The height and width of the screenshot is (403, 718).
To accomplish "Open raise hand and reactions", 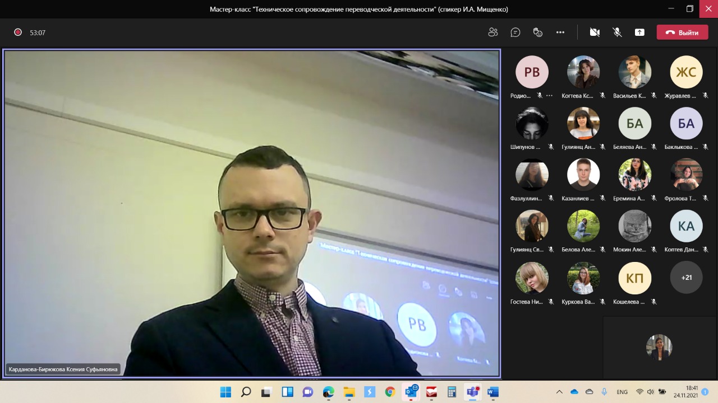I will click(x=538, y=32).
